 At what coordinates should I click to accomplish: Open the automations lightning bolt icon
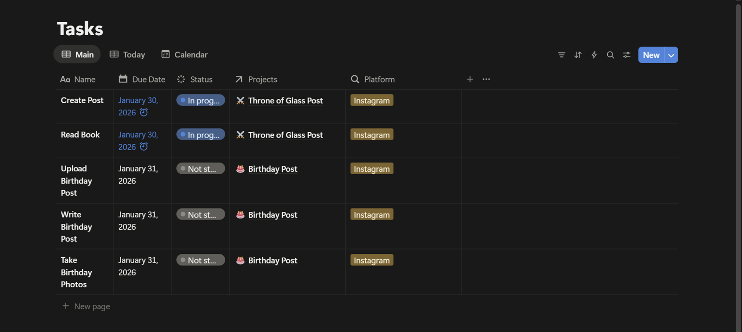coord(594,55)
